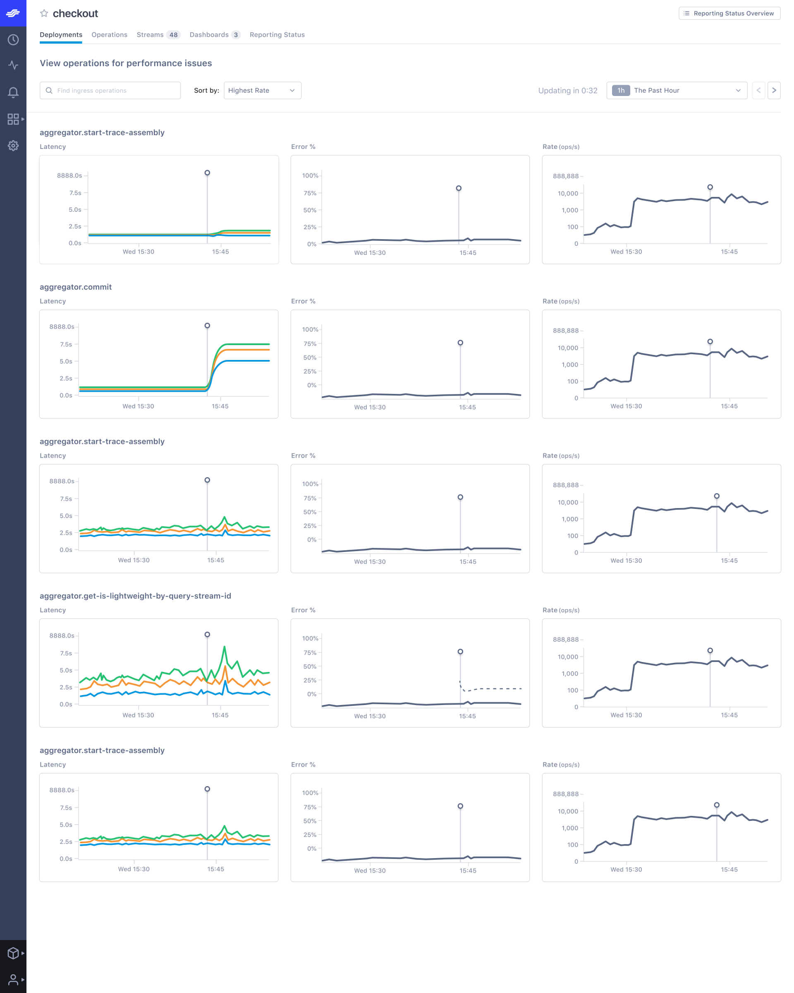Image resolution: width=794 pixels, height=993 pixels.
Task: Click the 48 badge on Streams tab
Action: click(173, 34)
